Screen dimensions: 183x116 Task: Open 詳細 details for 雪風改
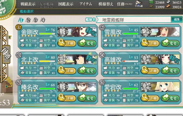[150, 43]
